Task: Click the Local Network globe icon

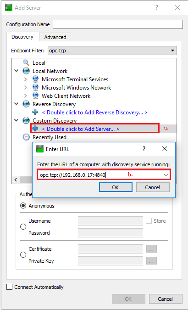Action: [x=26, y=71]
